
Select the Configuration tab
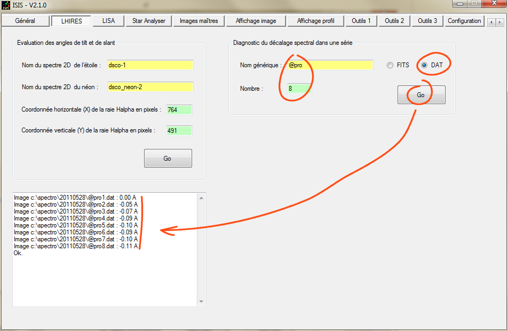[464, 21]
